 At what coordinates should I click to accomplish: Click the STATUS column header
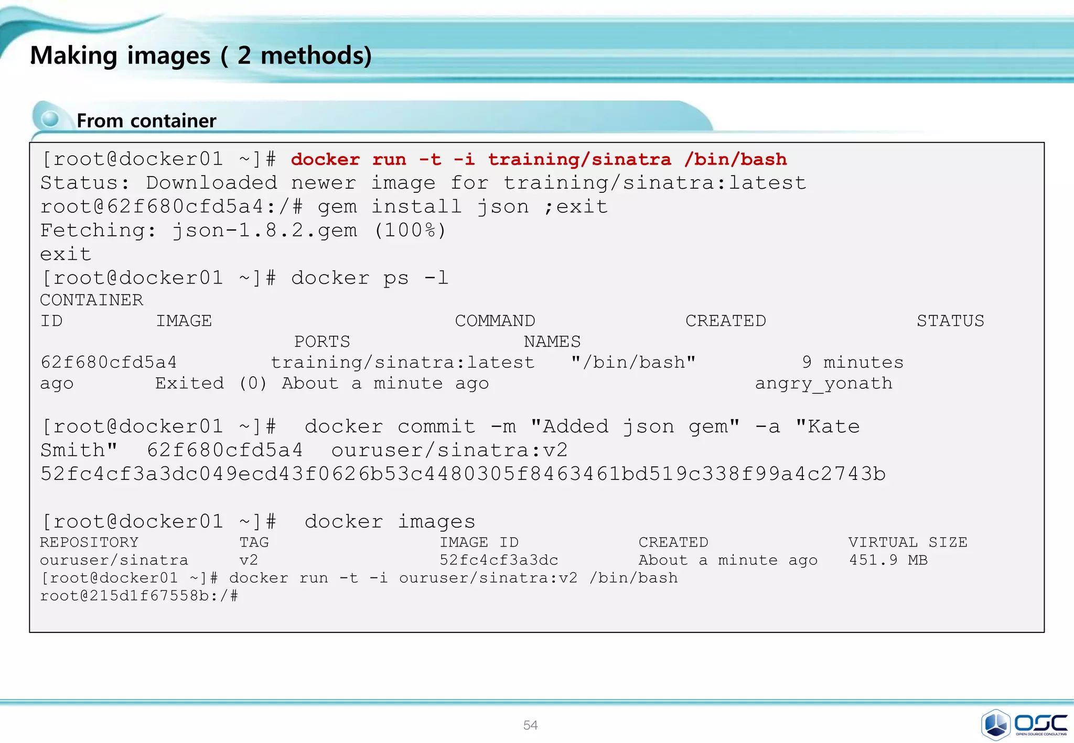[950, 321]
